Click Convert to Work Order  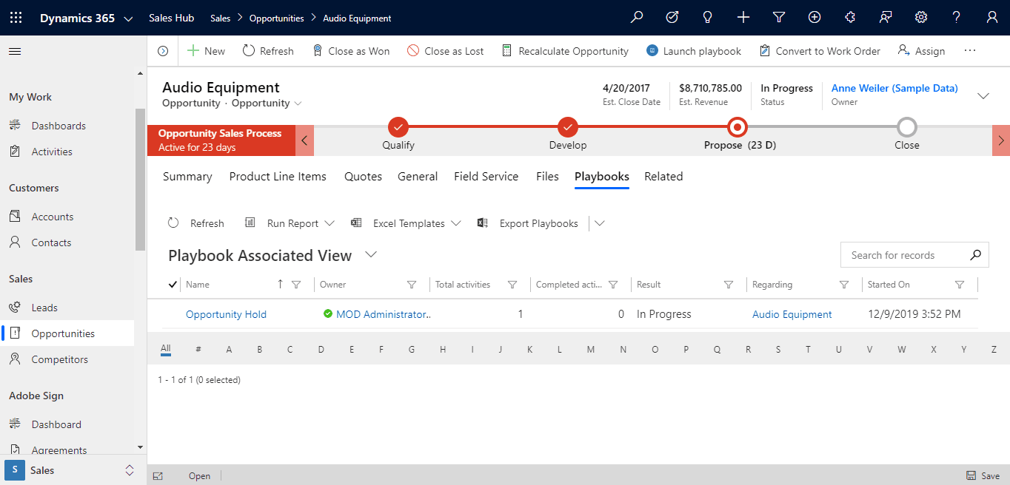tap(820, 51)
